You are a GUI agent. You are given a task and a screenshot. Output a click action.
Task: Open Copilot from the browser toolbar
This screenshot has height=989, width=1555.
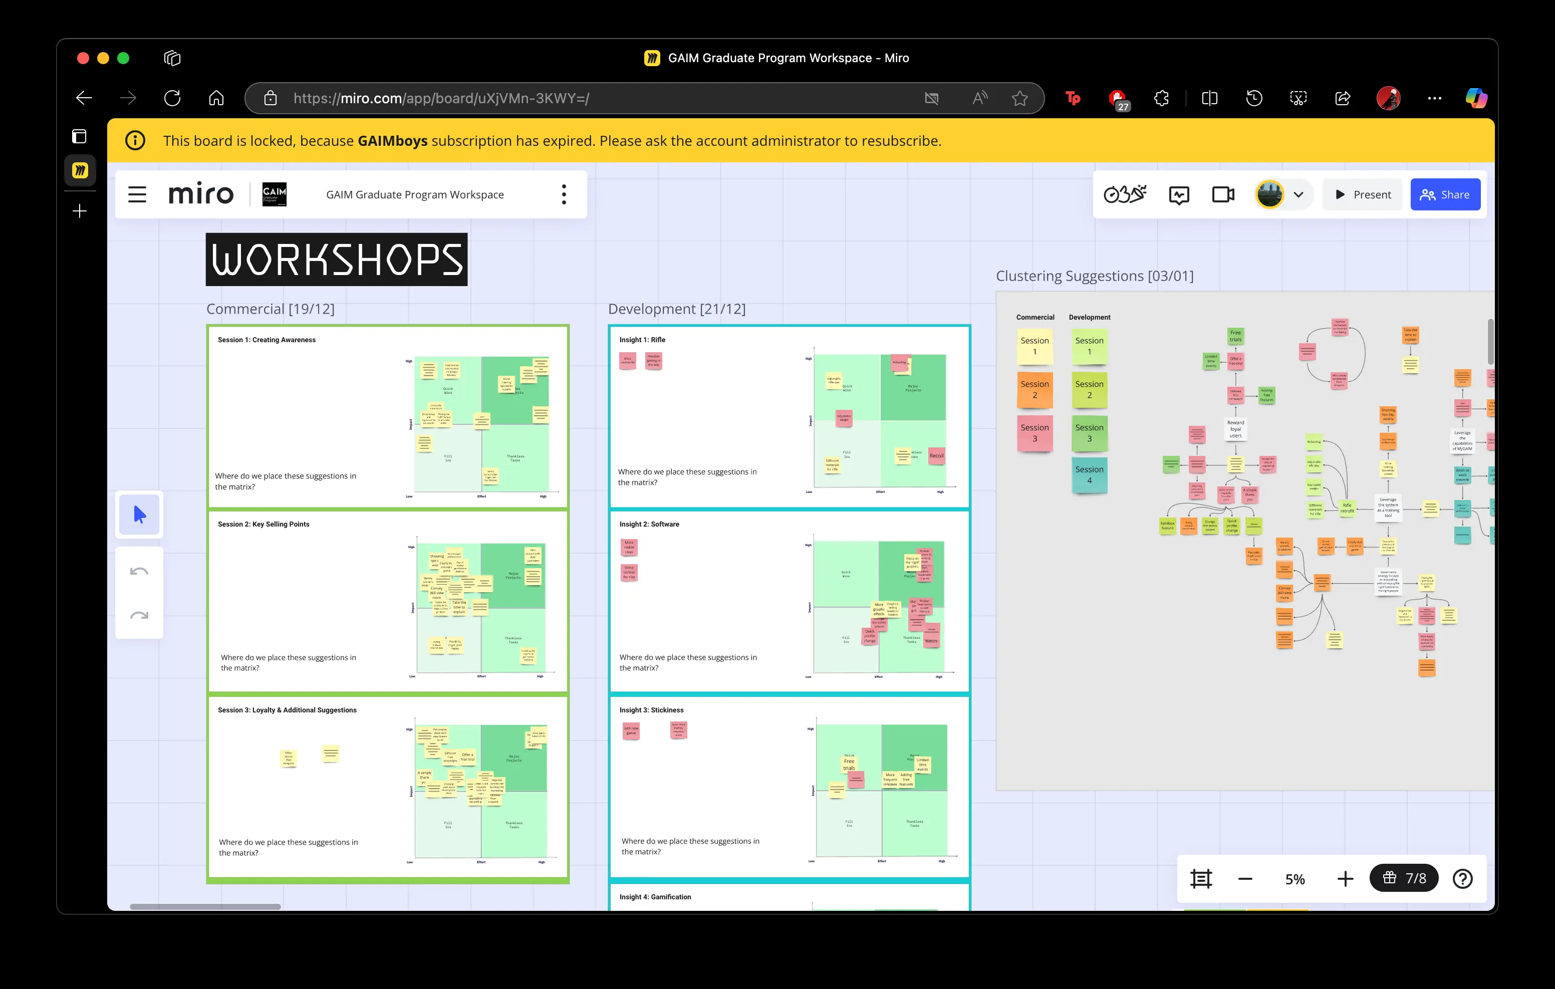coord(1477,98)
